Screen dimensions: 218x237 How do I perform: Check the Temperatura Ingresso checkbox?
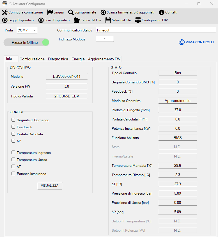13,152
